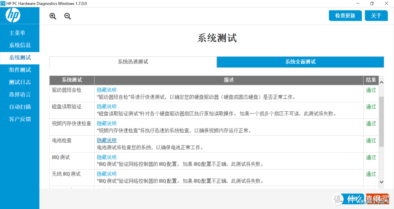
Task: Click the 视频内存快速检查 description sentence
Action: 174,130
